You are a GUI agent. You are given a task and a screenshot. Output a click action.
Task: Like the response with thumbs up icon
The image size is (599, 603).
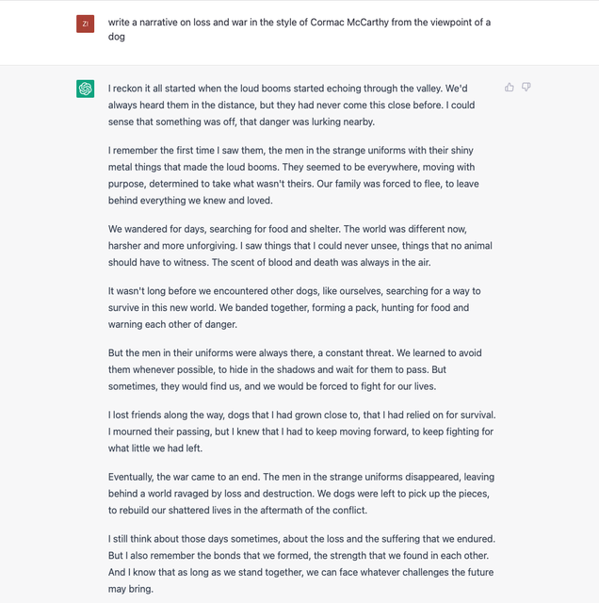(509, 88)
